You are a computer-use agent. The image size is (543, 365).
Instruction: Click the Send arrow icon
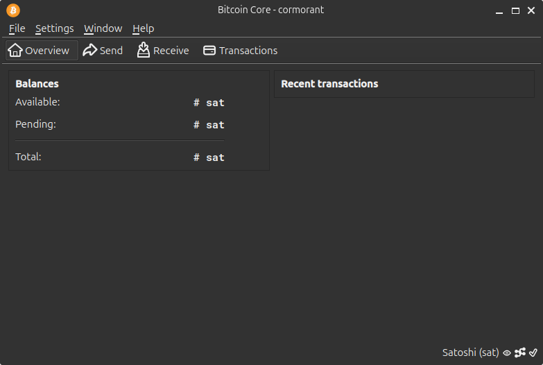point(90,50)
